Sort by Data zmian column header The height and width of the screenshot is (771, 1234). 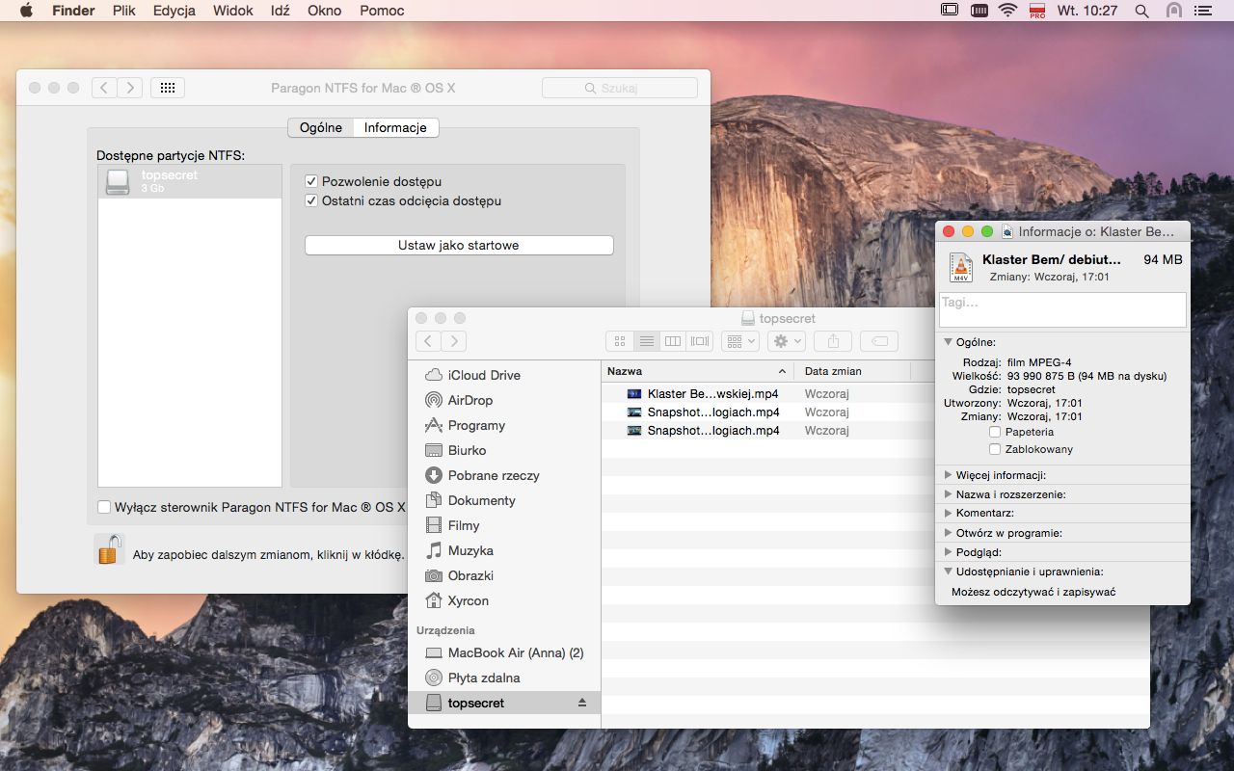[851, 371]
